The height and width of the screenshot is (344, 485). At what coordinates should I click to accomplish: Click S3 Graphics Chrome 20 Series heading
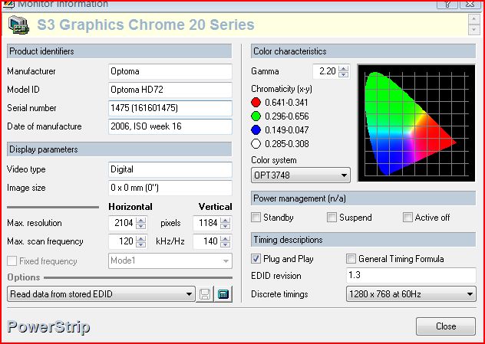[146, 25]
